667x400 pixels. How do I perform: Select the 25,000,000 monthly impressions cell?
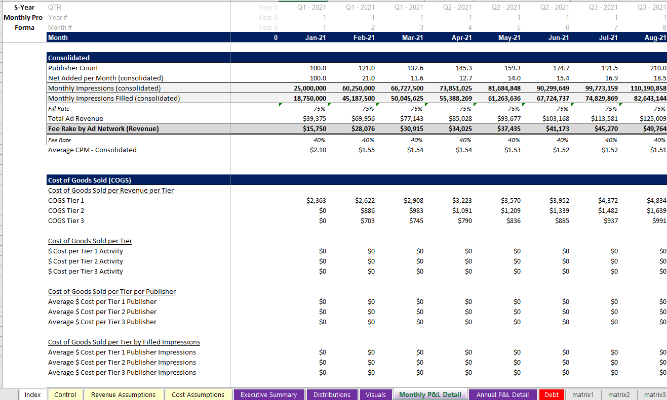click(x=303, y=88)
